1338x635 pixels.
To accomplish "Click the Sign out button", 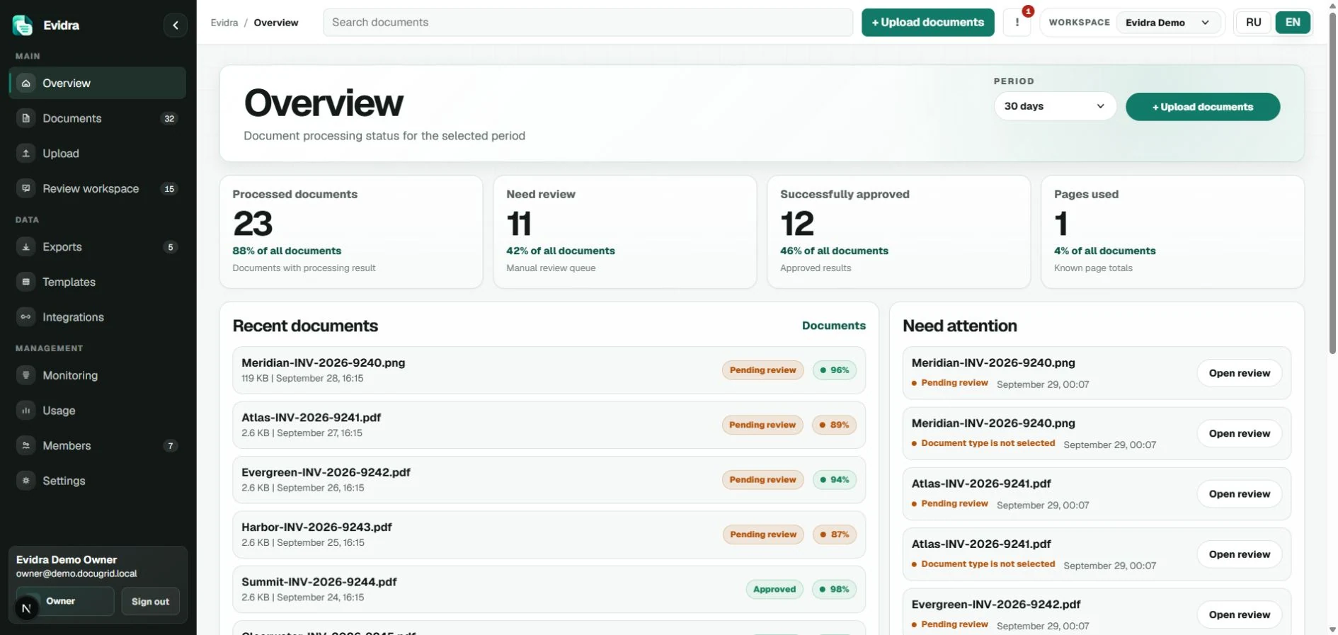I will pyautogui.click(x=150, y=602).
